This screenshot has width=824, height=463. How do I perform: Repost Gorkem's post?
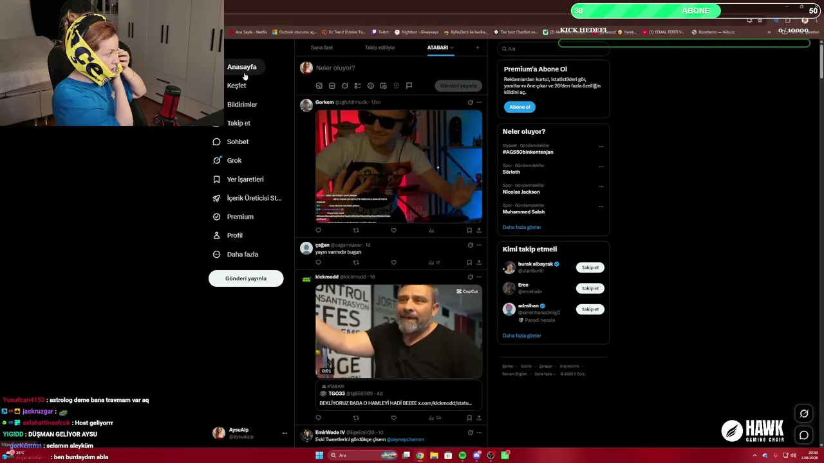(355, 230)
